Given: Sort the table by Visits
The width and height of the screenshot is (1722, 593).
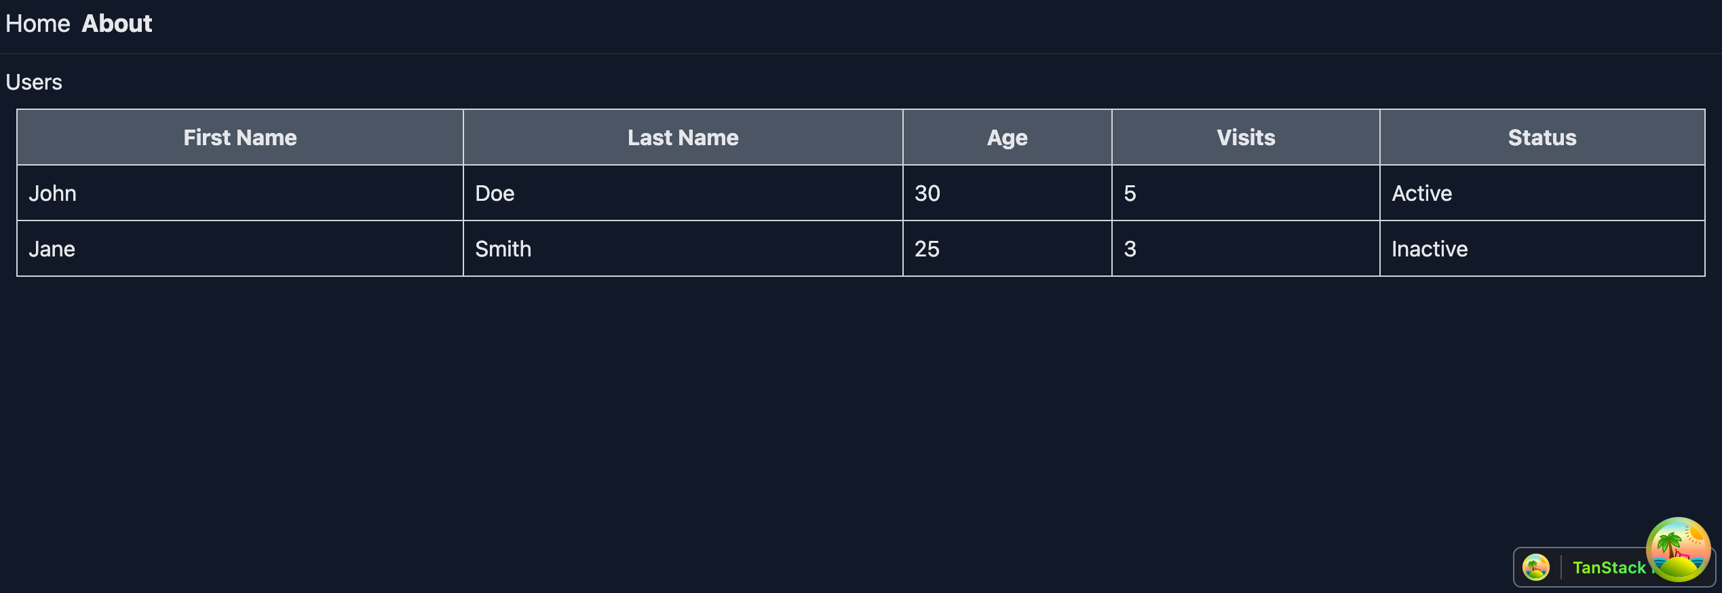Looking at the screenshot, I should 1246,137.
